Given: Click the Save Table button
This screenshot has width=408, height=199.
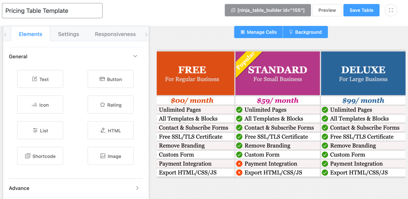Looking at the screenshot, I should (361, 10).
